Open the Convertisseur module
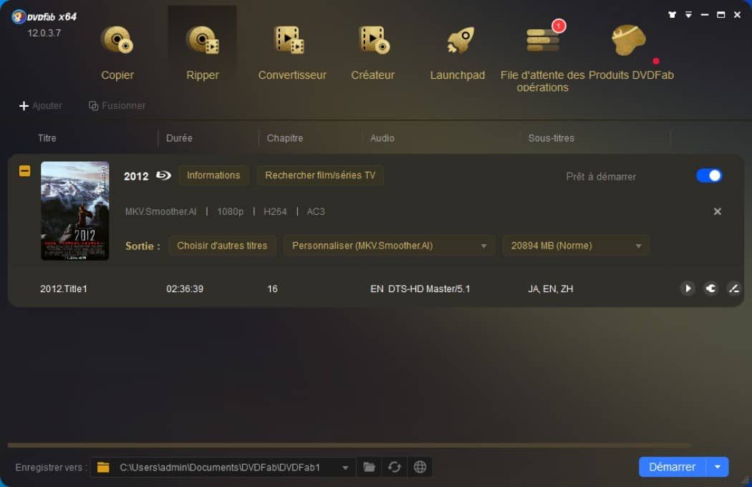The width and height of the screenshot is (752, 487). (291, 52)
